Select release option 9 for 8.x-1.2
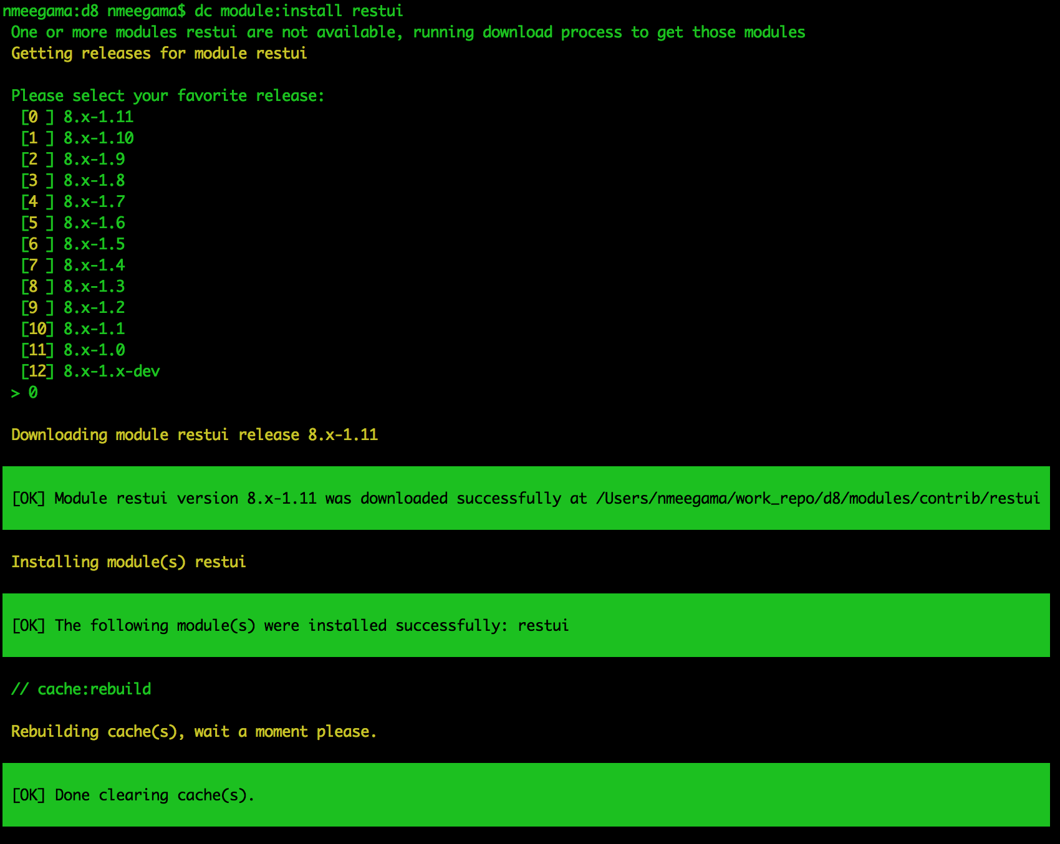Screen dimensions: 1060x844 (x=74, y=308)
